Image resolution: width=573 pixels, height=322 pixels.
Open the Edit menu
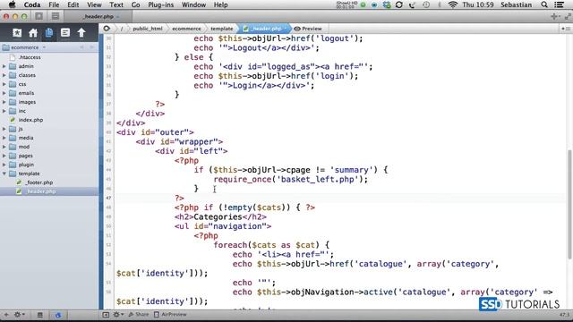click(x=73, y=4)
